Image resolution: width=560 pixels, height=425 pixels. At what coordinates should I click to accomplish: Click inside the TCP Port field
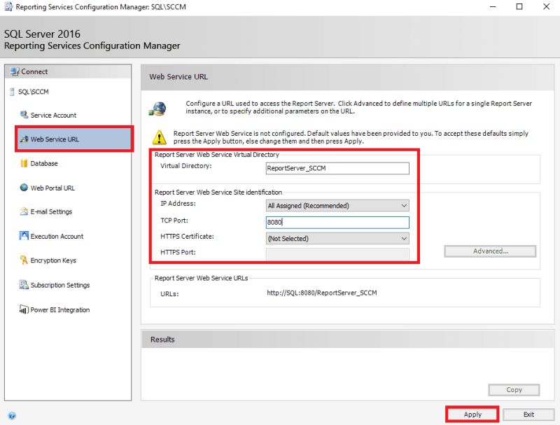coord(337,222)
